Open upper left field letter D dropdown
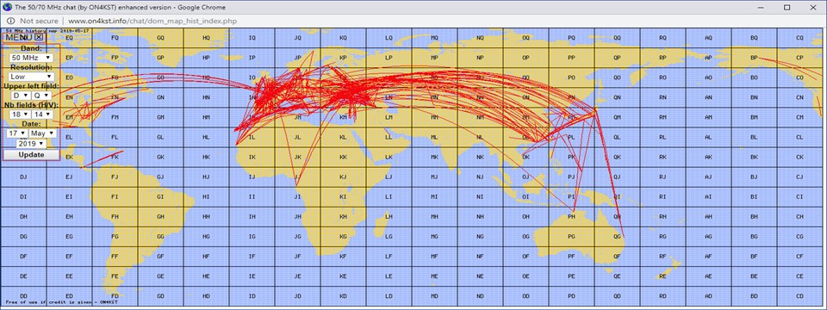This screenshot has width=827, height=310. coord(21,96)
